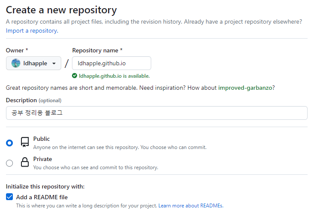323x213 pixels.
Task: Click 'Anyone on the internet can see' description
Action: click(120, 147)
